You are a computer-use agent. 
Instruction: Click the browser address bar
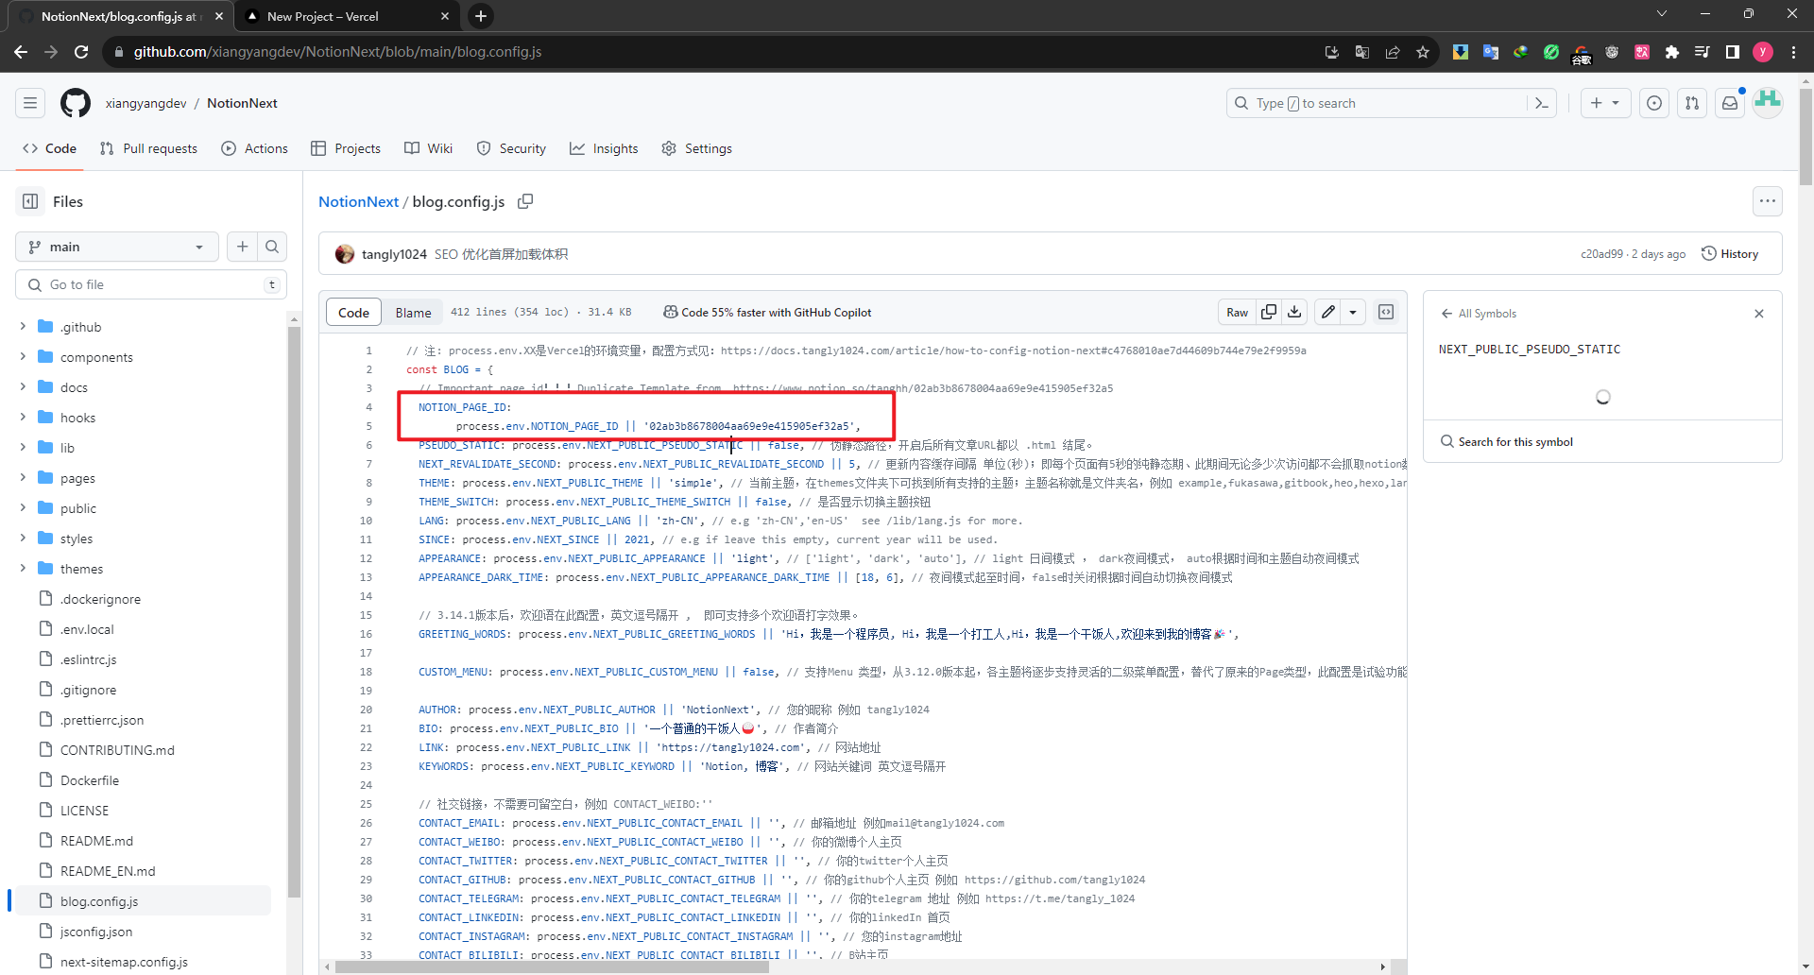(718, 52)
